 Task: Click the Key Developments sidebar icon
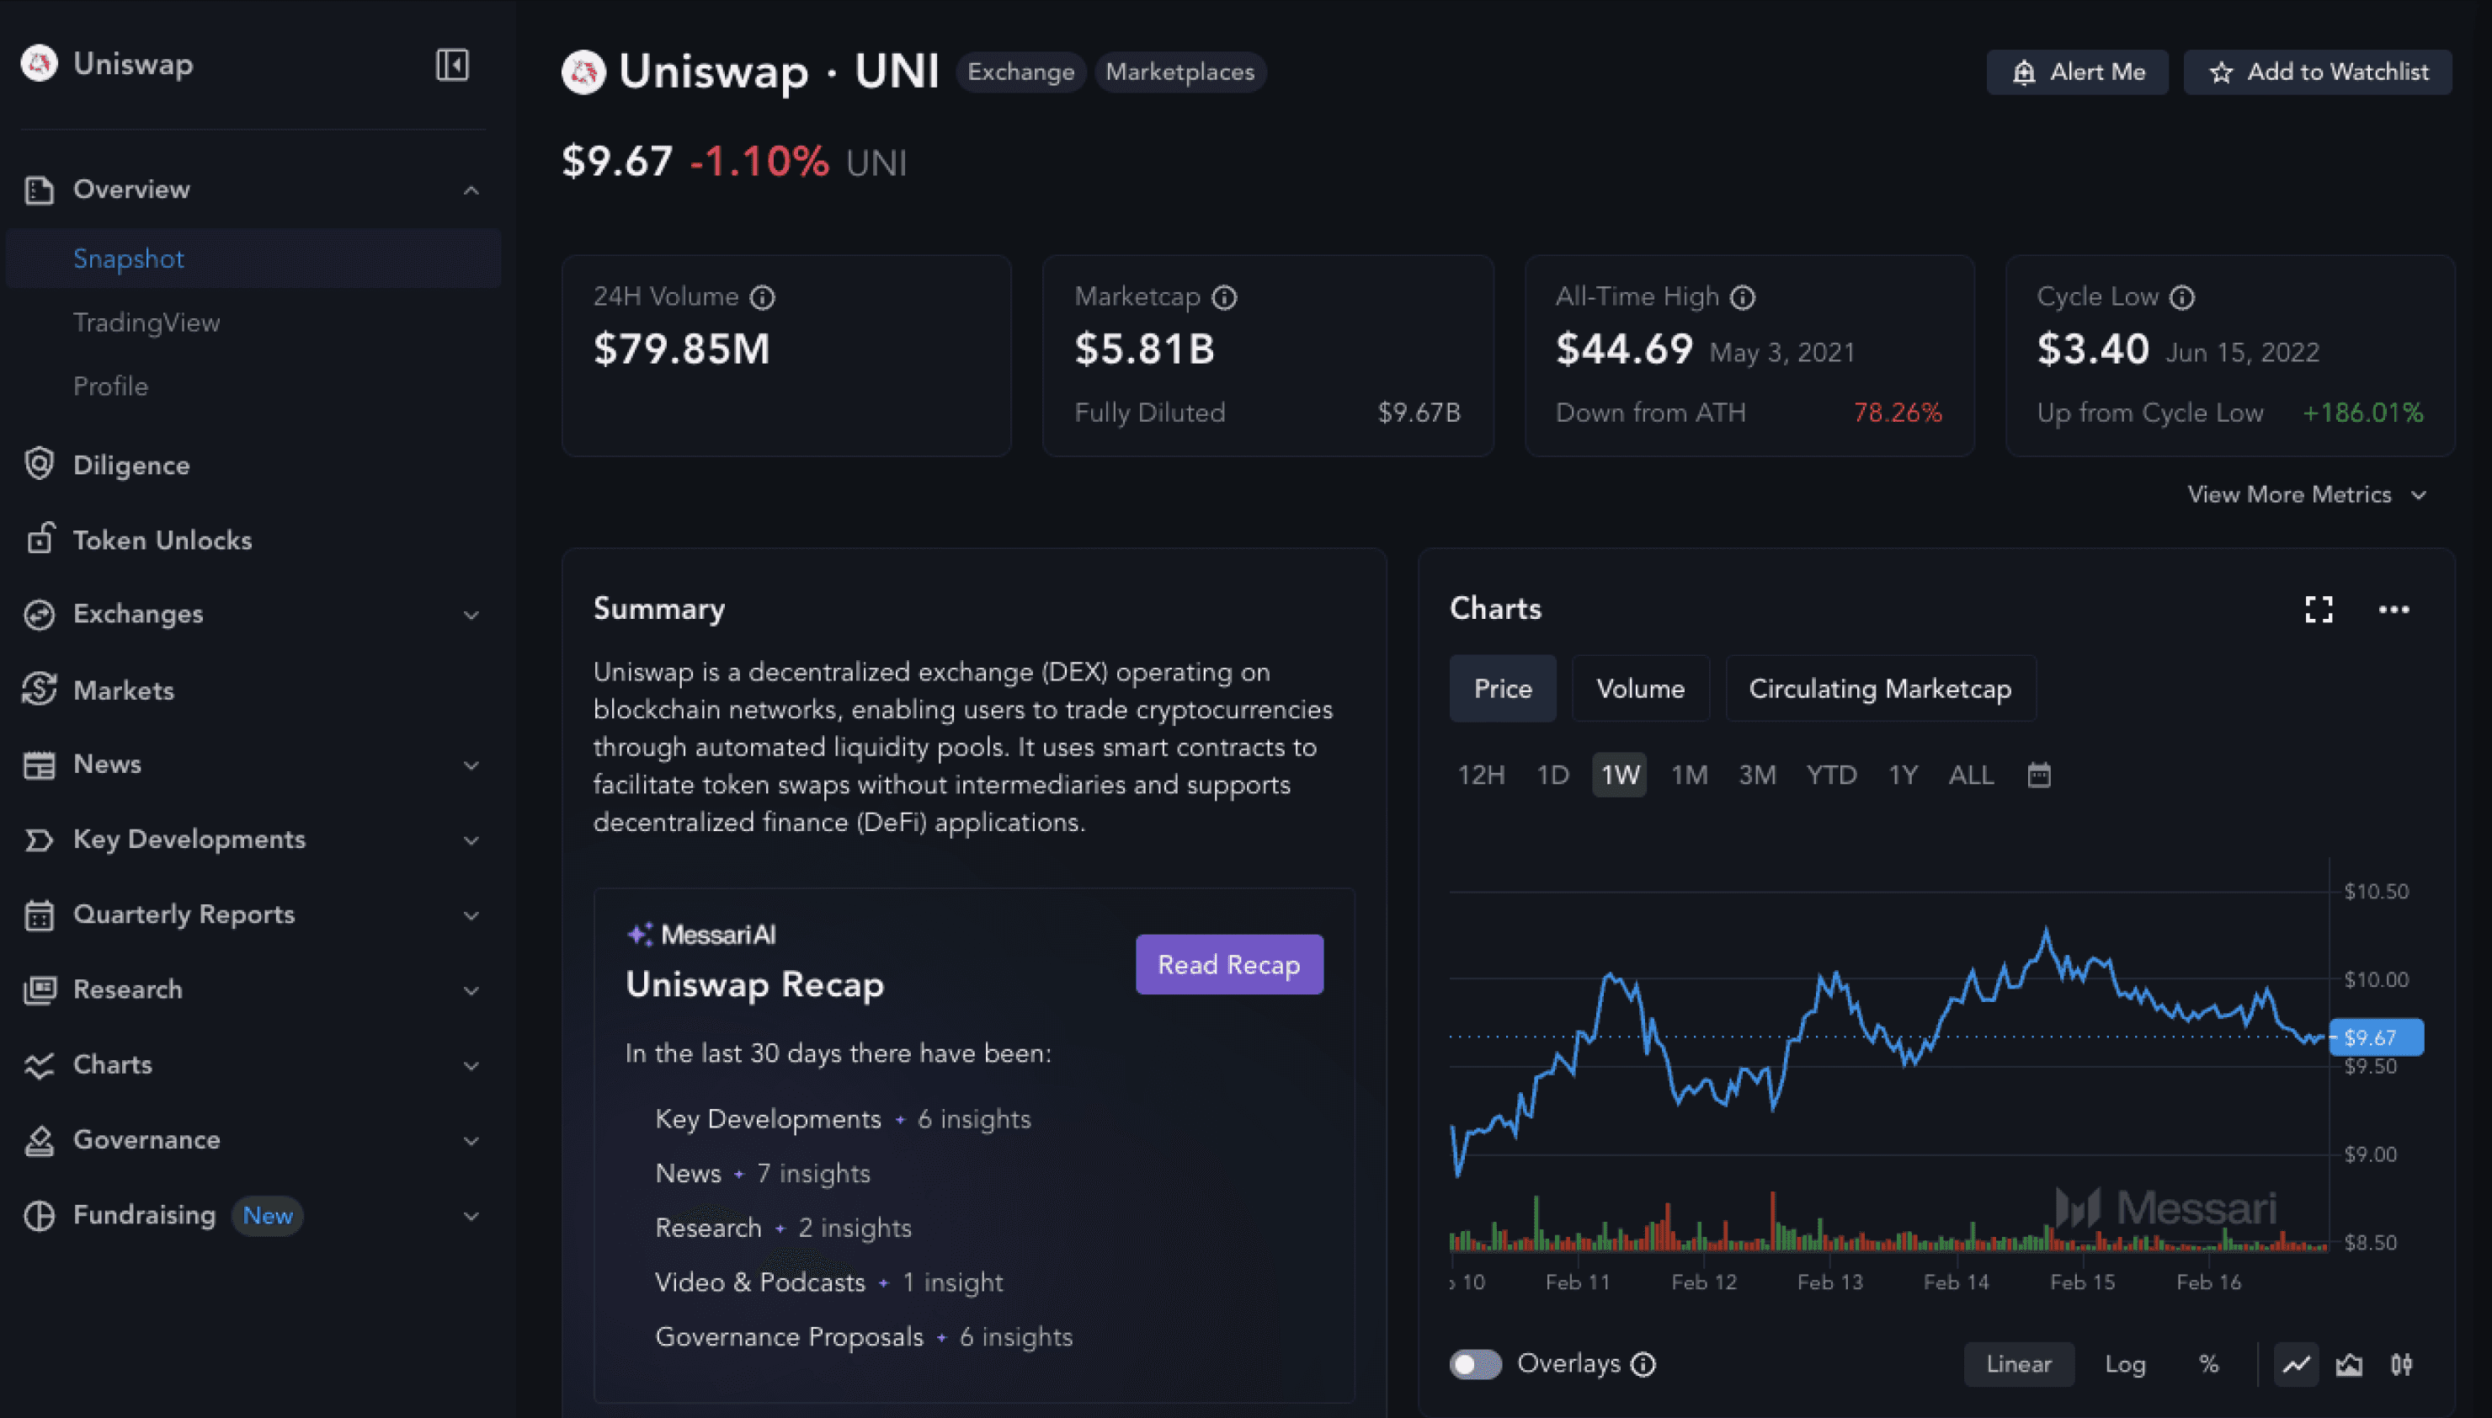pyautogui.click(x=39, y=840)
